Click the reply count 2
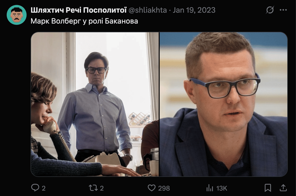The image size is (296, 196). [x=44, y=188]
